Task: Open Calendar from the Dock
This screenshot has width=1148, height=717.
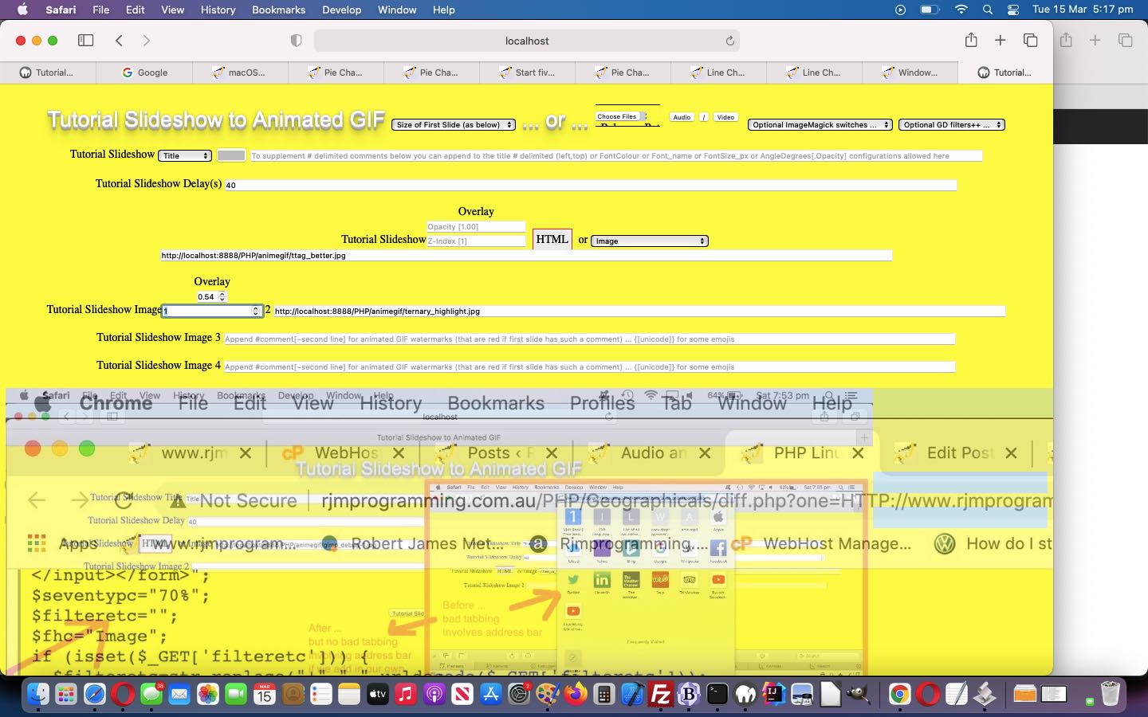Action: pyautogui.click(x=264, y=695)
